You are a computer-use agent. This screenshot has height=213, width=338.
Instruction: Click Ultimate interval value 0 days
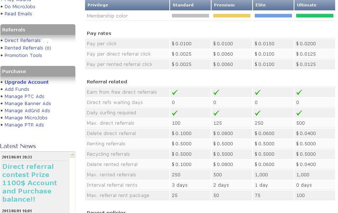coord(304,185)
